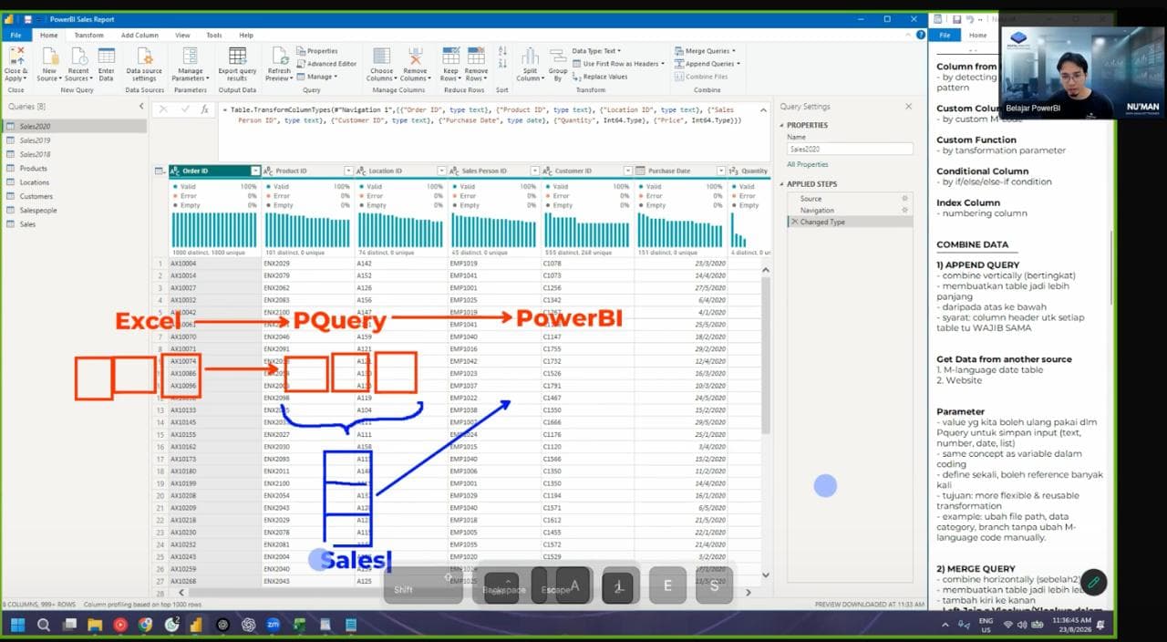Click the Name field containing Sales2020

(850, 149)
